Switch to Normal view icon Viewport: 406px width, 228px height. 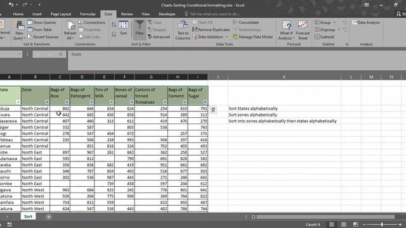tap(331, 224)
